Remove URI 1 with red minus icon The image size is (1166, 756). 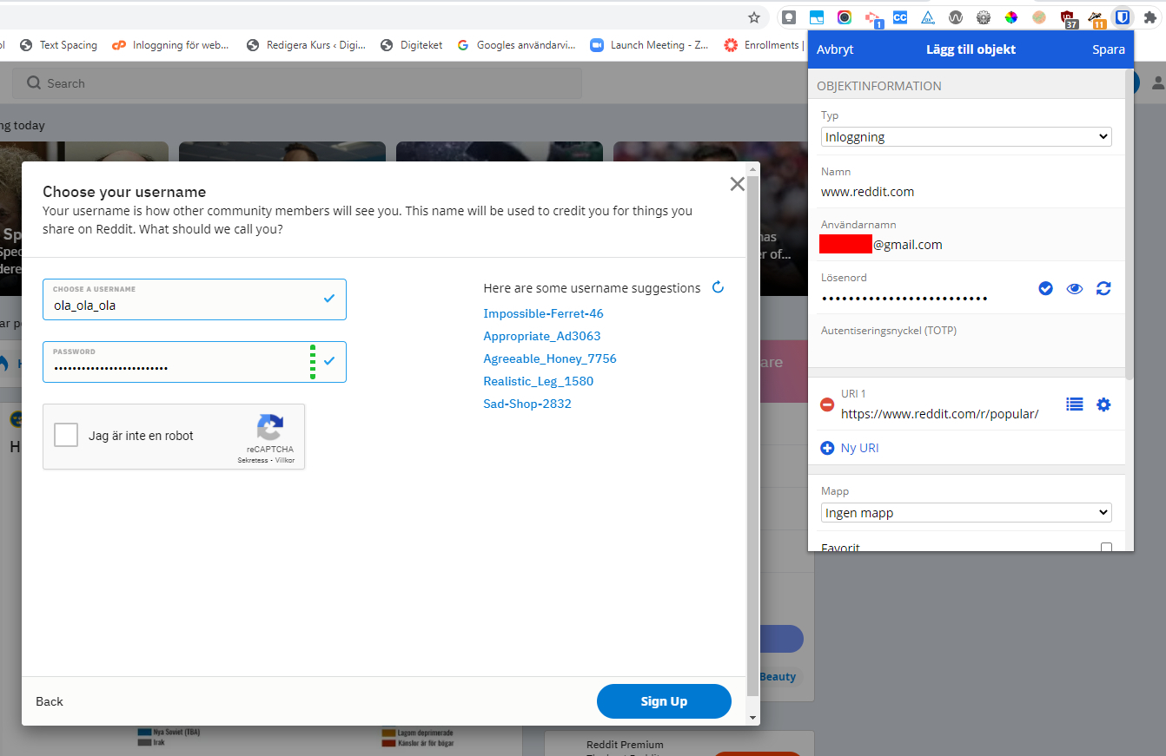(x=827, y=404)
